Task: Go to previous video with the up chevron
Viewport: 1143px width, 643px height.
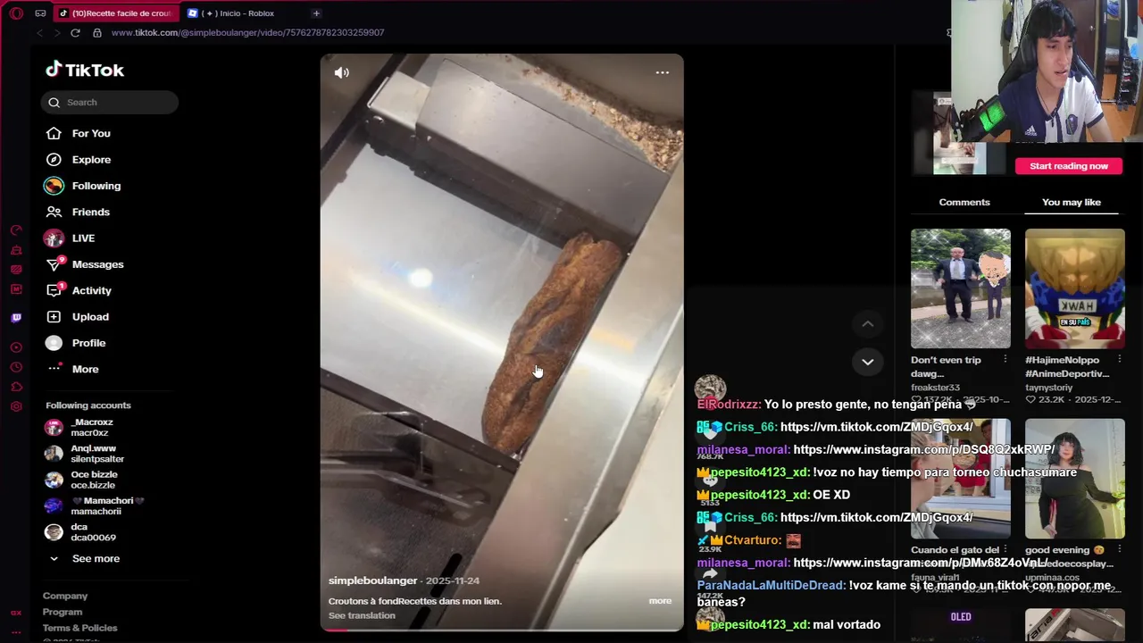Action: pos(867,323)
